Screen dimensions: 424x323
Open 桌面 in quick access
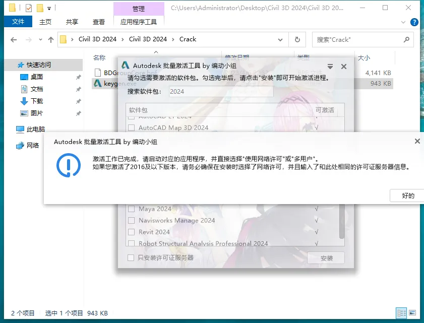pos(36,77)
